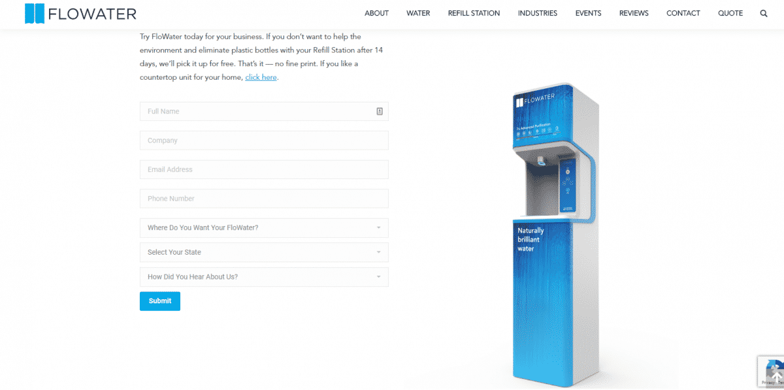Open the REFILL STATION menu item
This screenshot has height=390, width=784.
(474, 13)
